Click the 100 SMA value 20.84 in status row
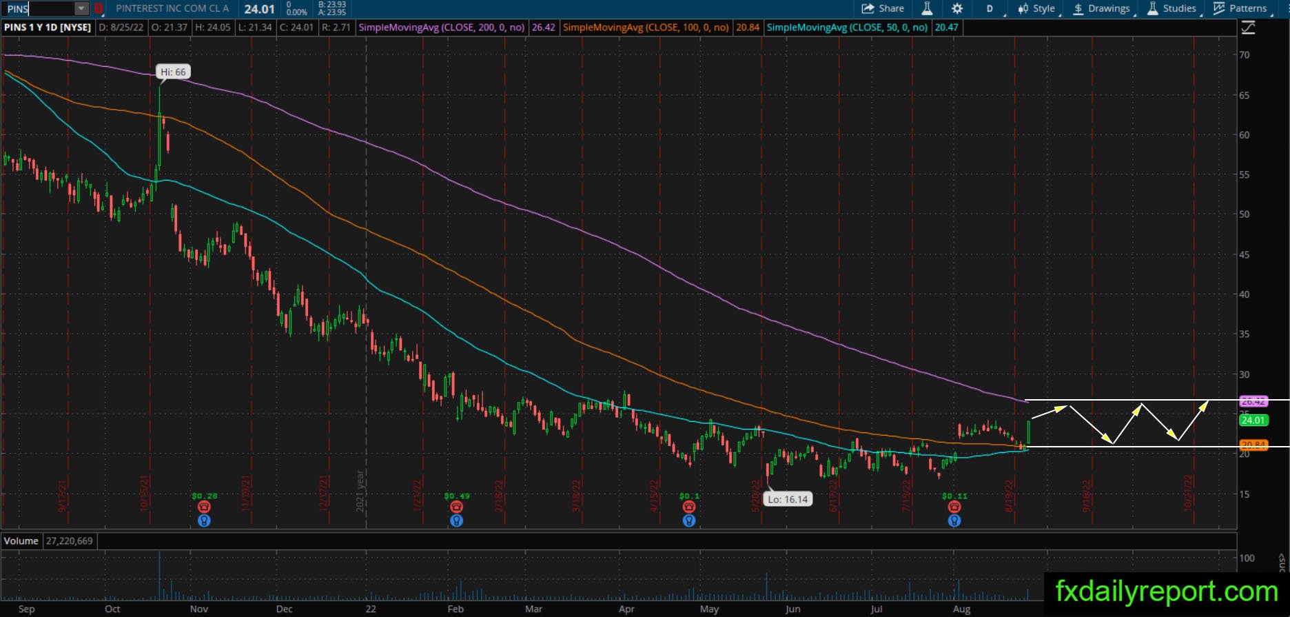 [x=748, y=28]
